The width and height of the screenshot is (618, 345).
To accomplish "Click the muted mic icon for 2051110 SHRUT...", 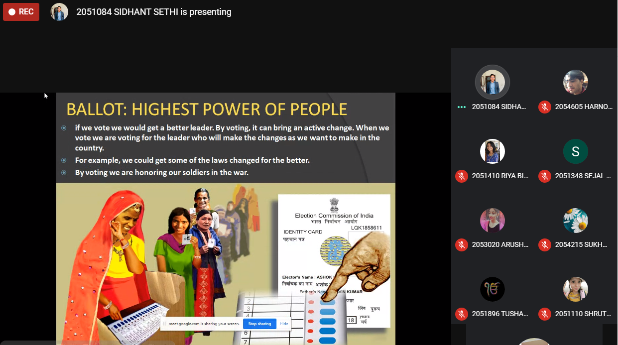I will tap(545, 314).
